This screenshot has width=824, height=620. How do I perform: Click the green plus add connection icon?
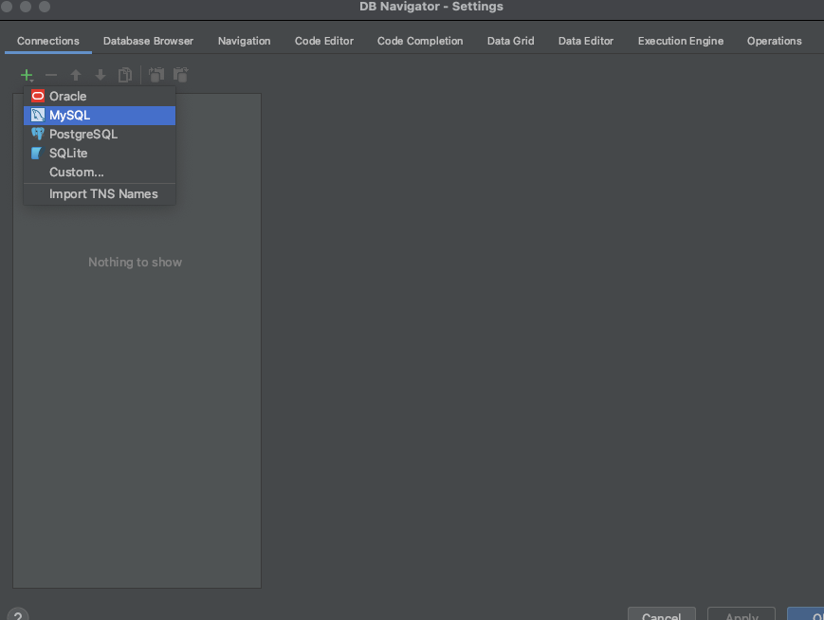coord(27,75)
